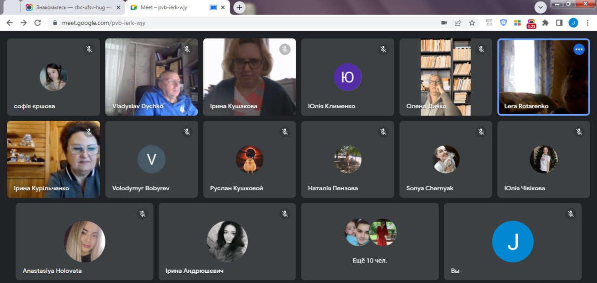Reload the Meet page

click(38, 22)
